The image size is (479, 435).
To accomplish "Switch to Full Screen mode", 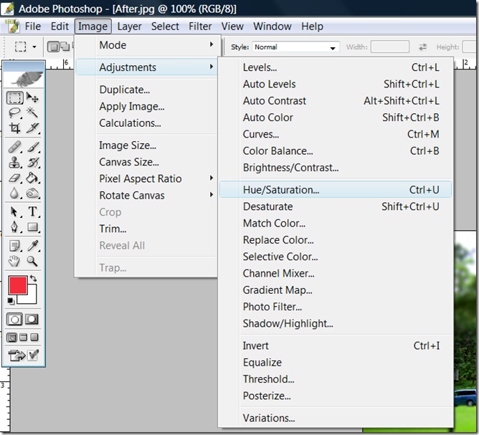I will click(x=35, y=338).
